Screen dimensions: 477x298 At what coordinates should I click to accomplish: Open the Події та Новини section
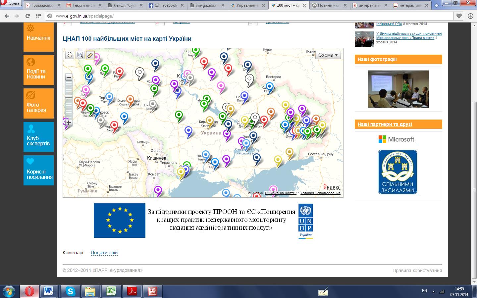[x=38, y=70]
